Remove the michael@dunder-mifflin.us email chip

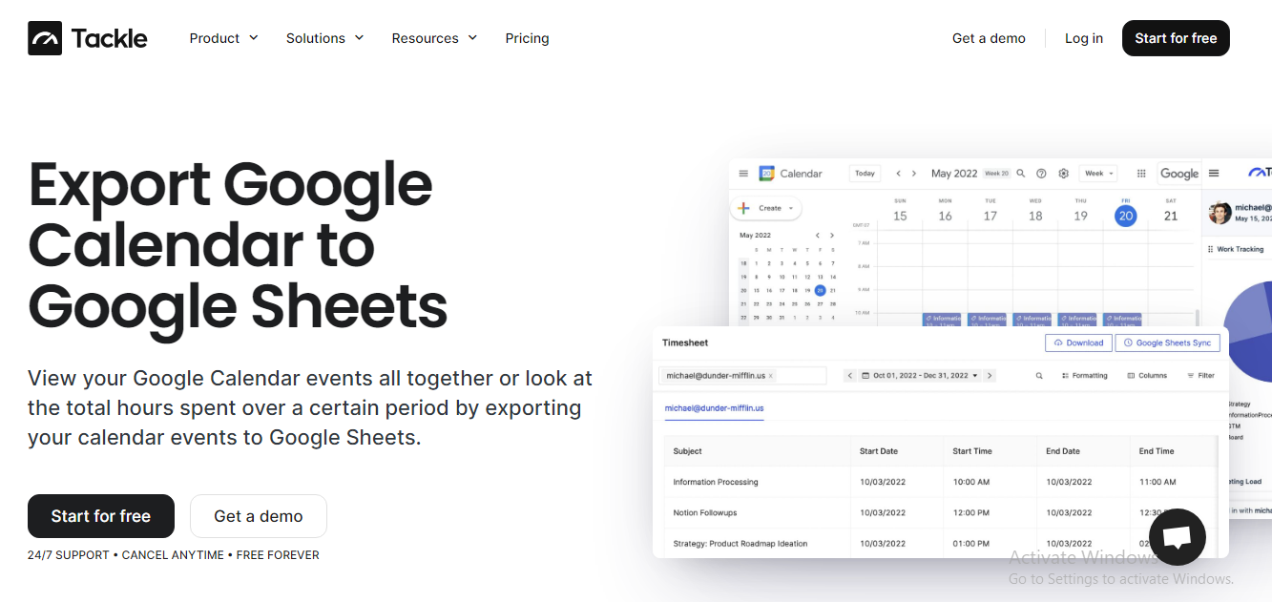point(771,375)
